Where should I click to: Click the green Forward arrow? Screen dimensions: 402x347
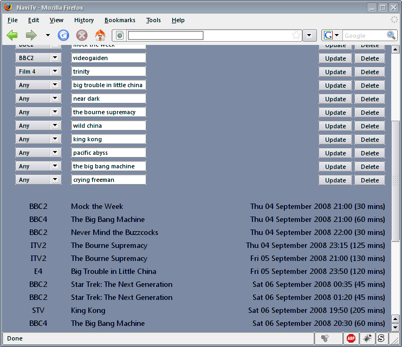pyautogui.click(x=31, y=36)
